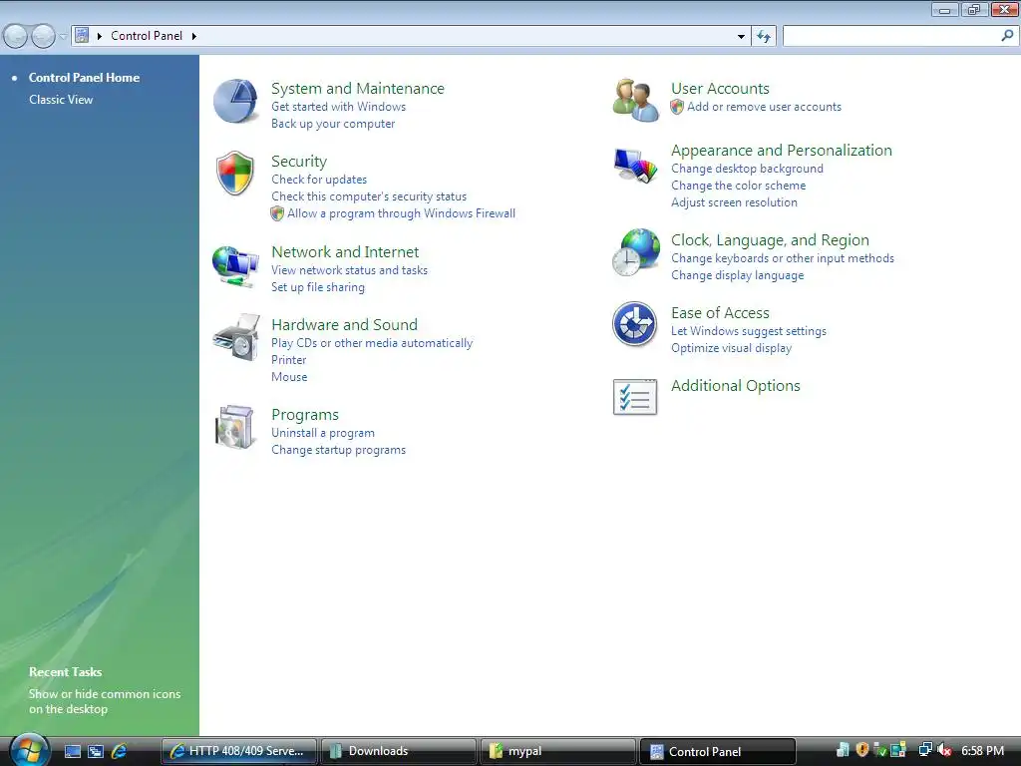Open System and Maintenance category
The width and height of the screenshot is (1021, 766).
(358, 89)
